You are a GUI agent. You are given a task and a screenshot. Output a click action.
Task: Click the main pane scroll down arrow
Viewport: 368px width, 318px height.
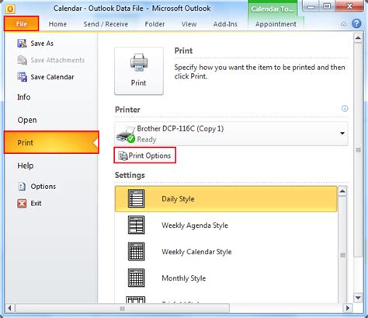[x=358, y=298]
